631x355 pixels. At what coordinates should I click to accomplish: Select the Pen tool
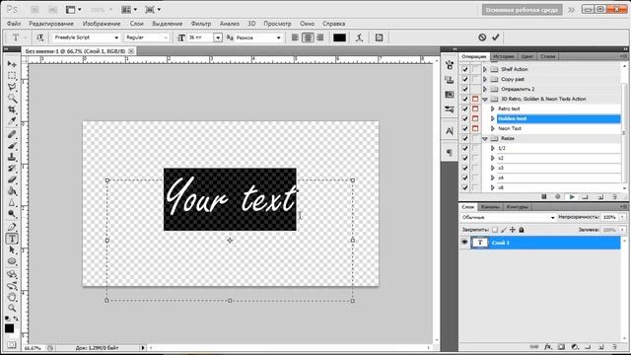(x=12, y=227)
